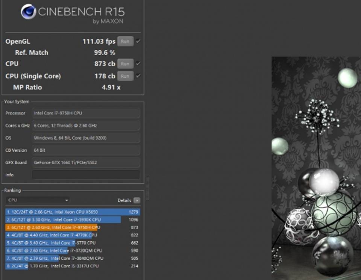Click inside the empty Info field
This screenshot has height=280, width=361.
(x=86, y=175)
